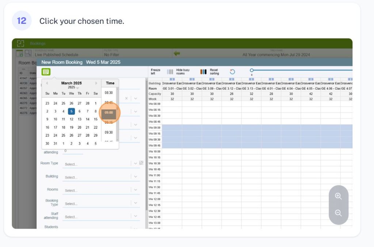Image resolution: width=374 pixels, height=247 pixels.
Task: Click the room slider handle at 0
Action: pyautogui.click(x=252, y=70)
